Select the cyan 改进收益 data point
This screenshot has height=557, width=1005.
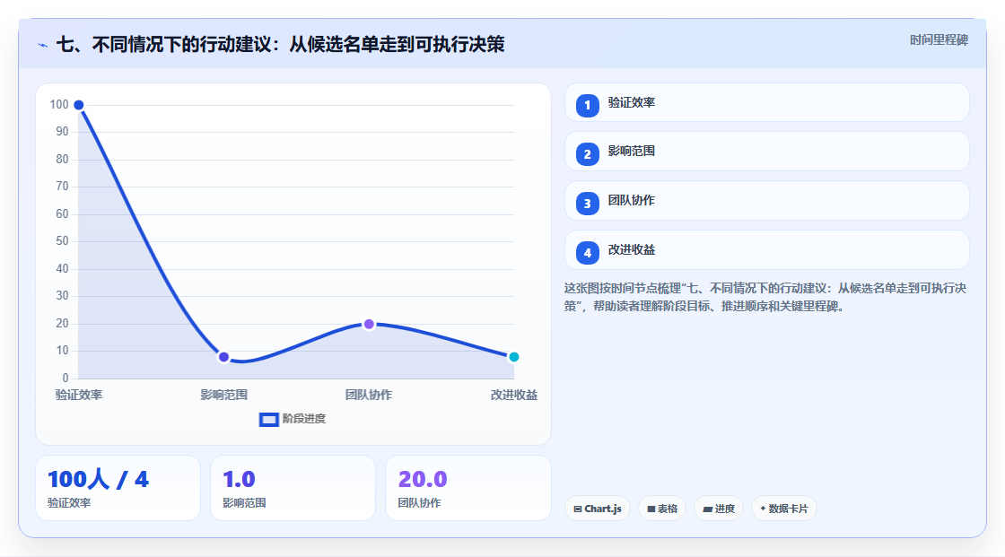tap(513, 357)
